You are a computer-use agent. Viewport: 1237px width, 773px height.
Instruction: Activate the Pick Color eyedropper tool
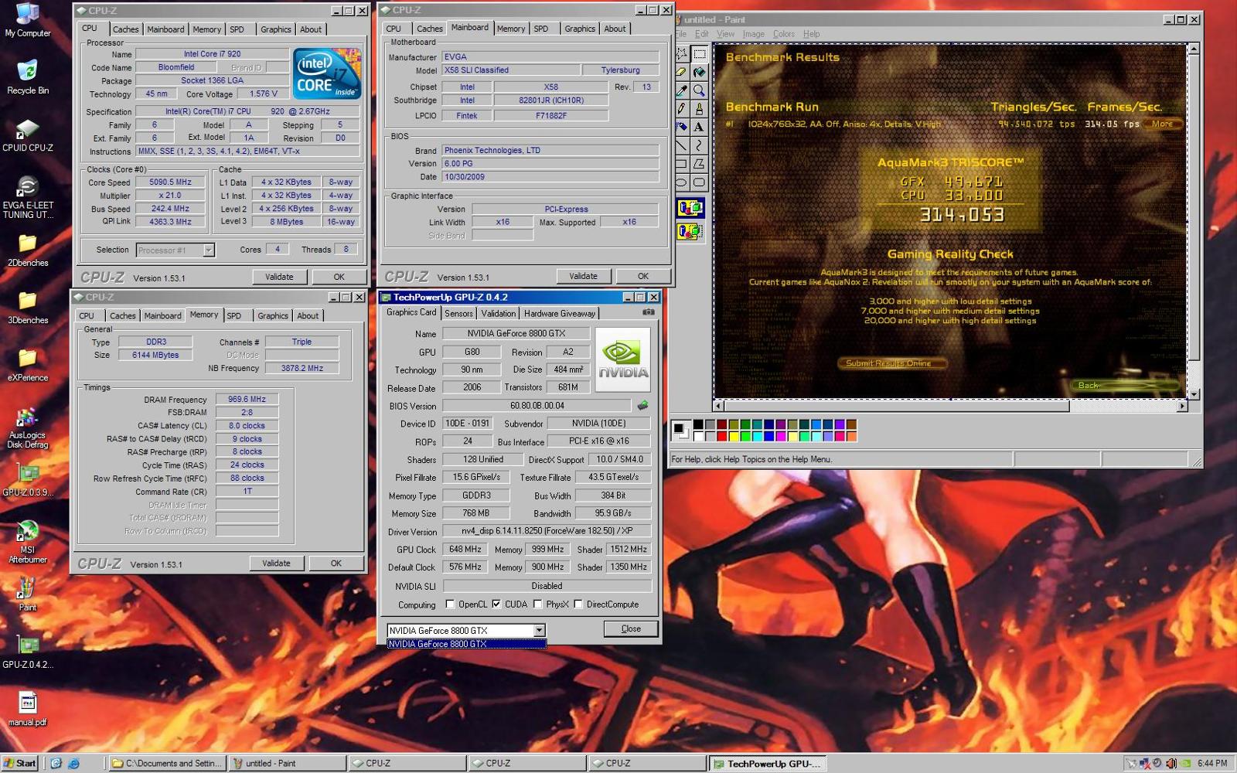(x=681, y=90)
